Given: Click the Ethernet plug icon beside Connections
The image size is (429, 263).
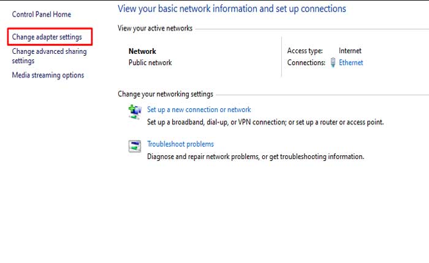Looking at the screenshot, I should [333, 62].
